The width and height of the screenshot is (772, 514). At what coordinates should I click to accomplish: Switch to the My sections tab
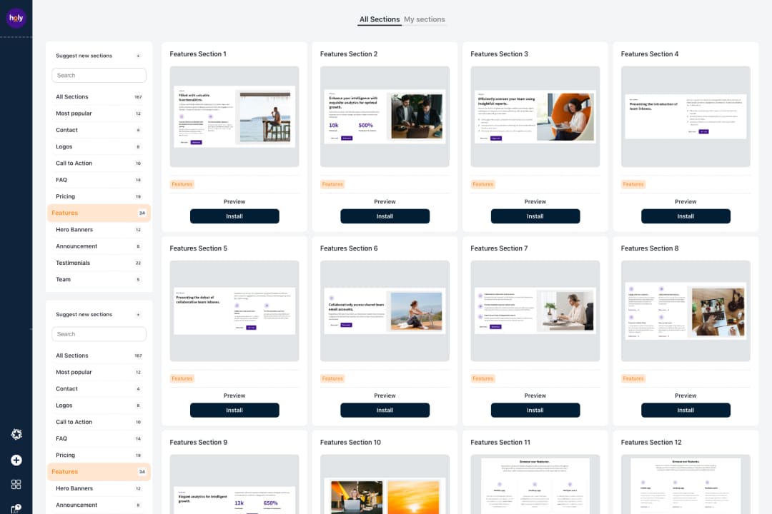point(425,20)
